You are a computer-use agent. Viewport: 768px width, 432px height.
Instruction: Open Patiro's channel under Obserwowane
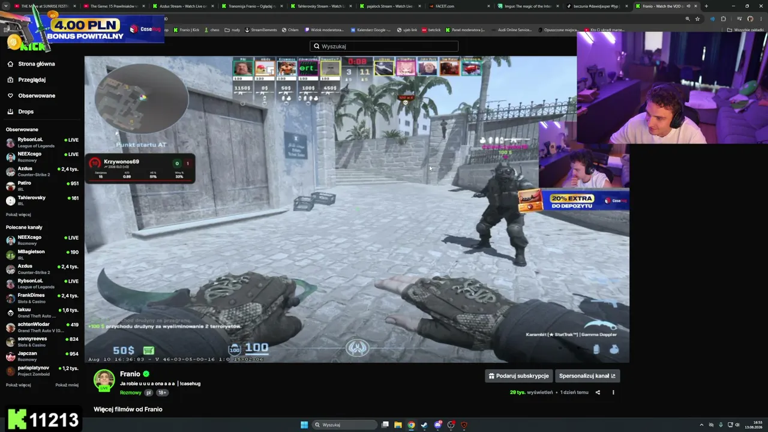coord(42,186)
